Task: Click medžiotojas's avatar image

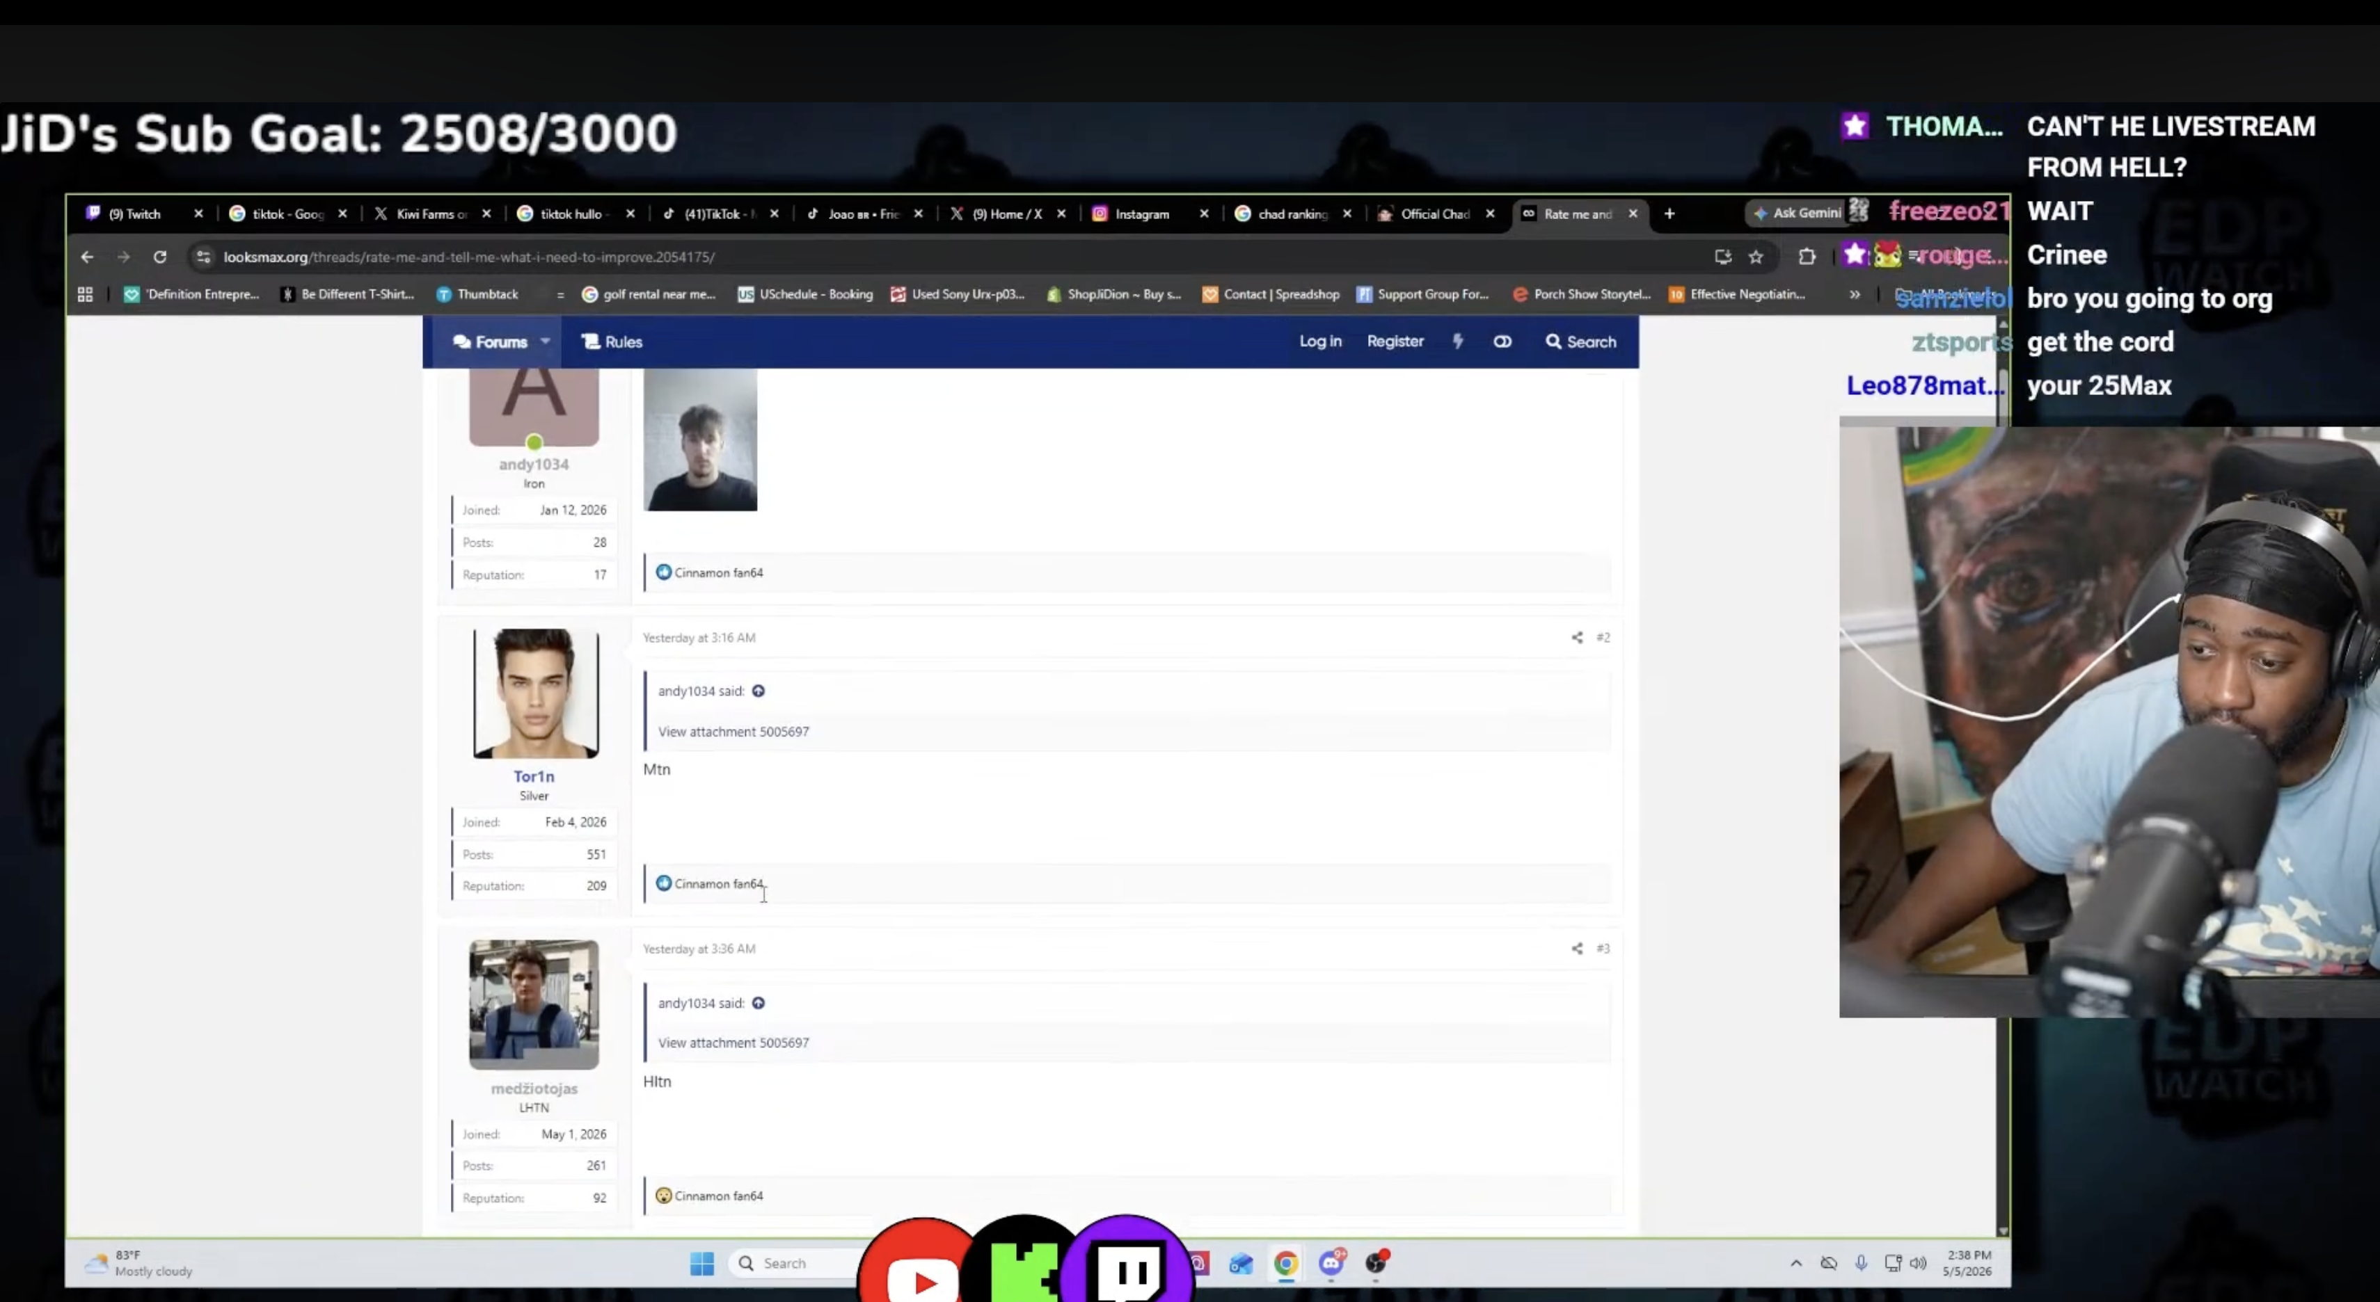Action: click(x=534, y=1004)
